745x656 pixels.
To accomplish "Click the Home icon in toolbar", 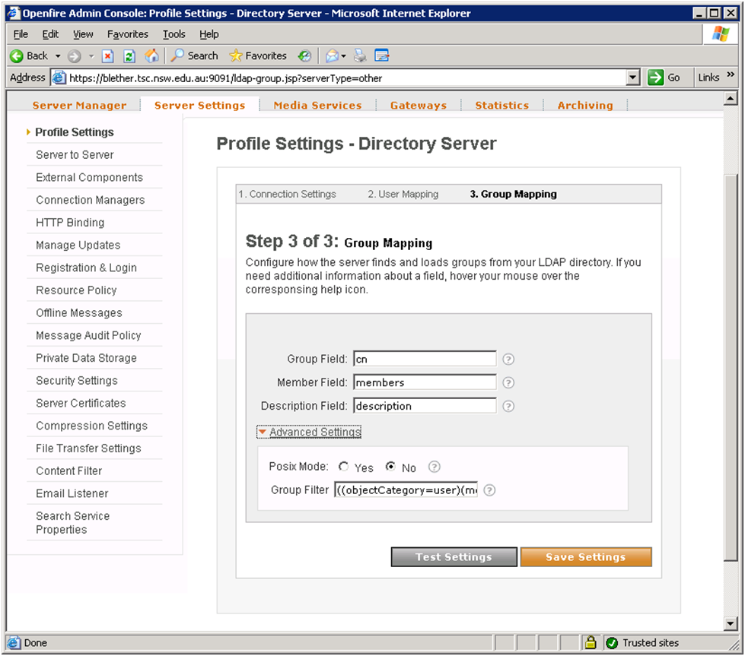I will click(151, 56).
